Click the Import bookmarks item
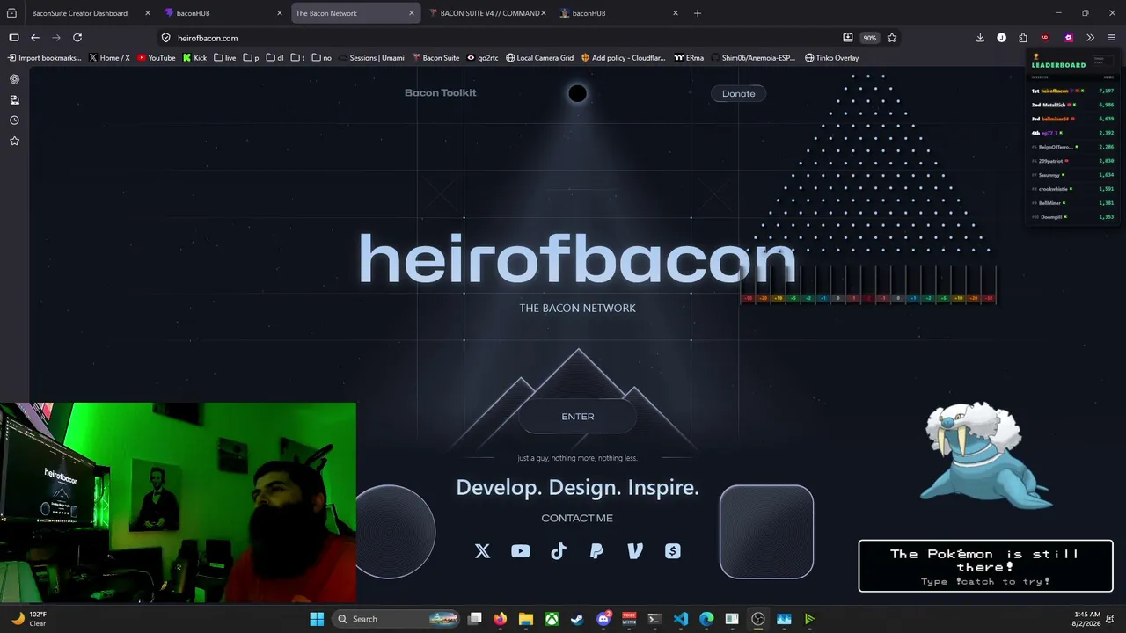The height and width of the screenshot is (633, 1126). [x=44, y=58]
